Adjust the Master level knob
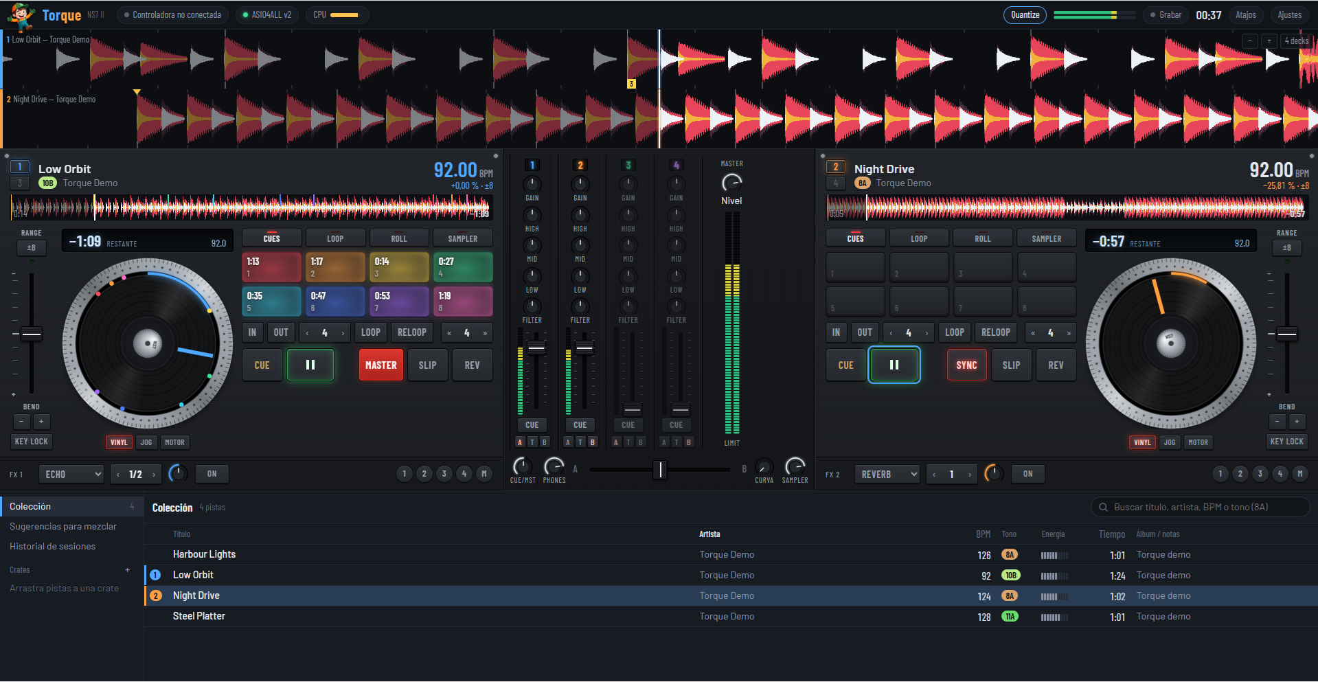The height and width of the screenshot is (682, 1318). [732, 183]
